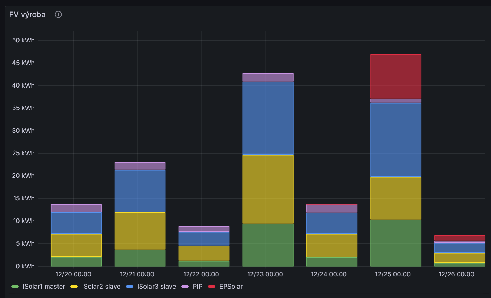Select the red EPSolar segment on 12/26 bar
Image resolution: width=491 pixels, height=298 pixels.
coord(460,238)
